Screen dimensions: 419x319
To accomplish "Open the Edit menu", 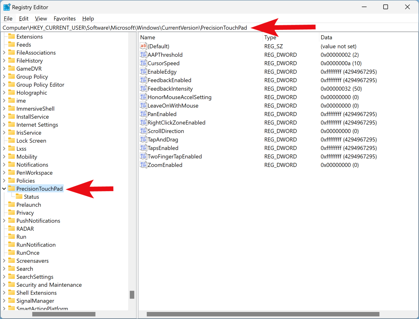I will (x=23, y=18).
